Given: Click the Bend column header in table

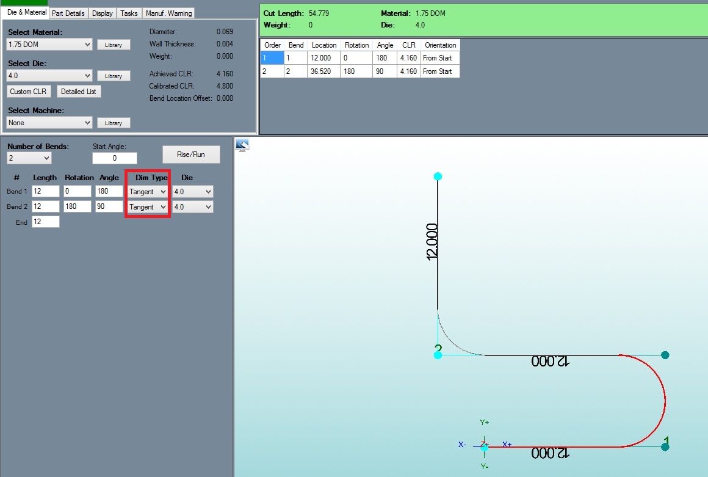Looking at the screenshot, I should pos(296,45).
